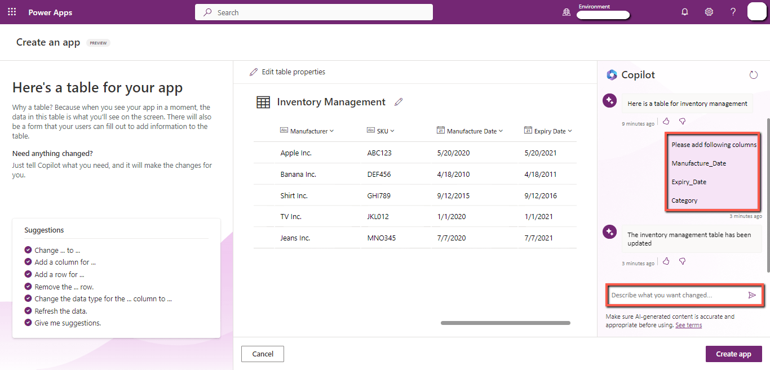Open the app launcher waffle icon
The image size is (770, 370).
pos(12,12)
